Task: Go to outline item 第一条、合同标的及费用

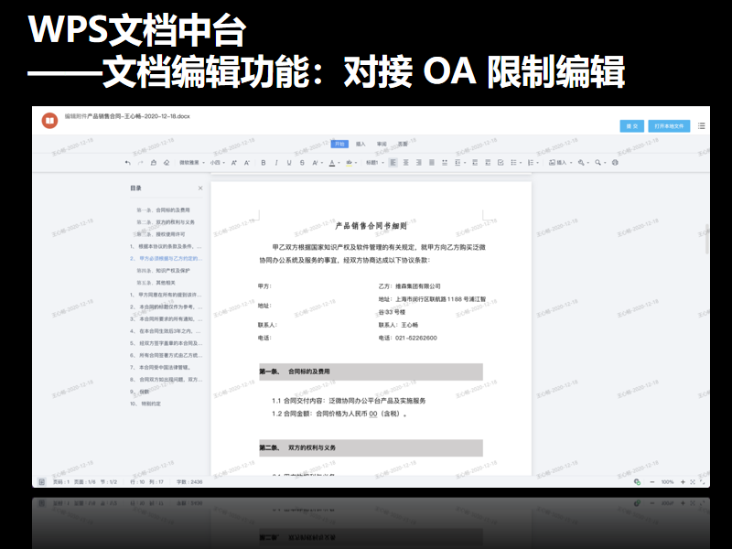Action: point(163,210)
